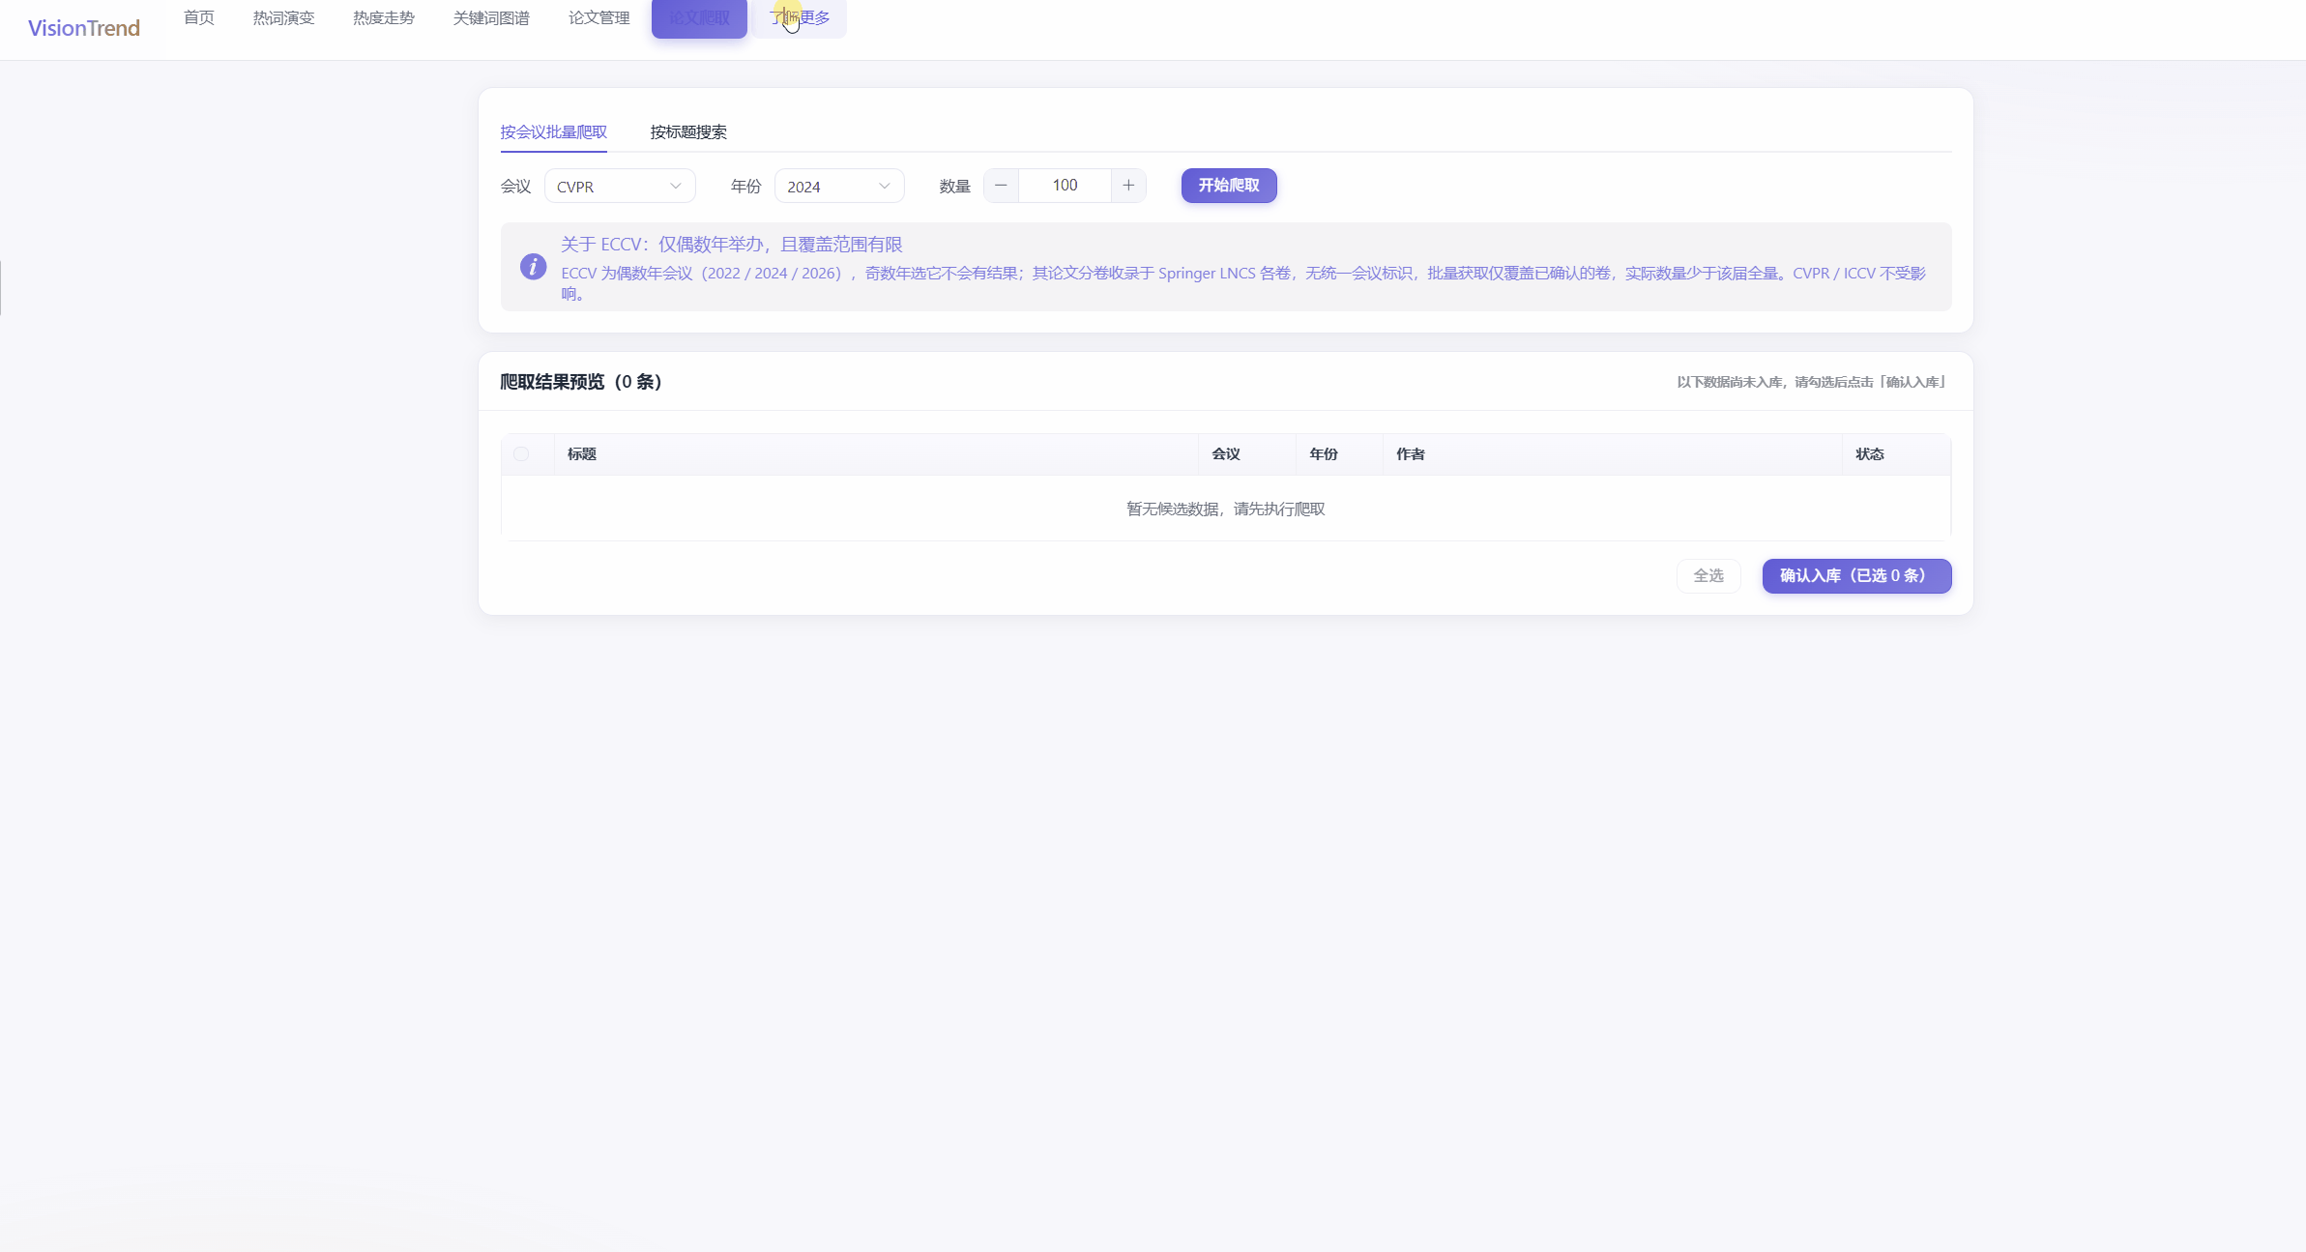Go to 热度走势 page

pyautogui.click(x=384, y=17)
